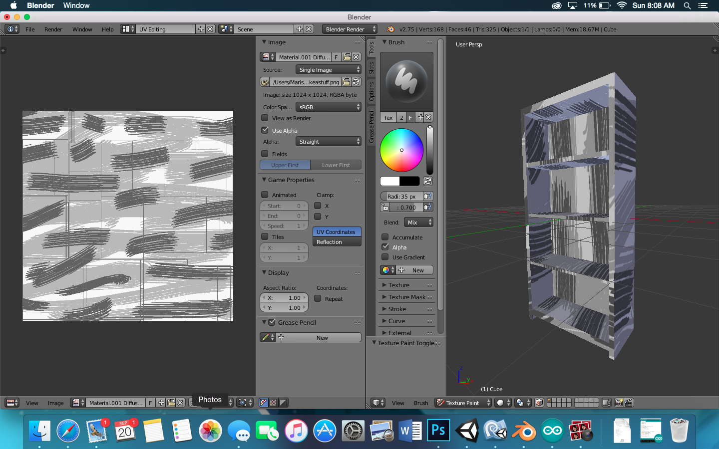The width and height of the screenshot is (719, 449).
Task: Open Photoshop from the dock
Action: (x=438, y=430)
